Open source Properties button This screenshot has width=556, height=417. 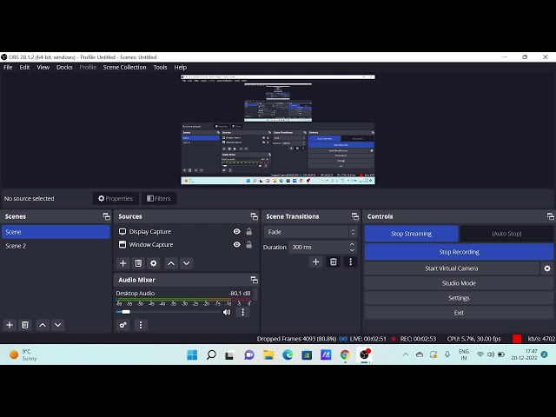116,199
